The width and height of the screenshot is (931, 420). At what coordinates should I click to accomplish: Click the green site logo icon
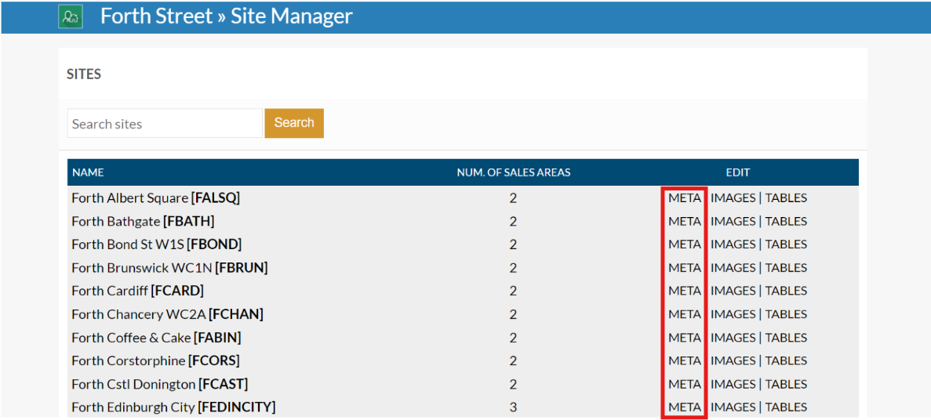click(71, 16)
